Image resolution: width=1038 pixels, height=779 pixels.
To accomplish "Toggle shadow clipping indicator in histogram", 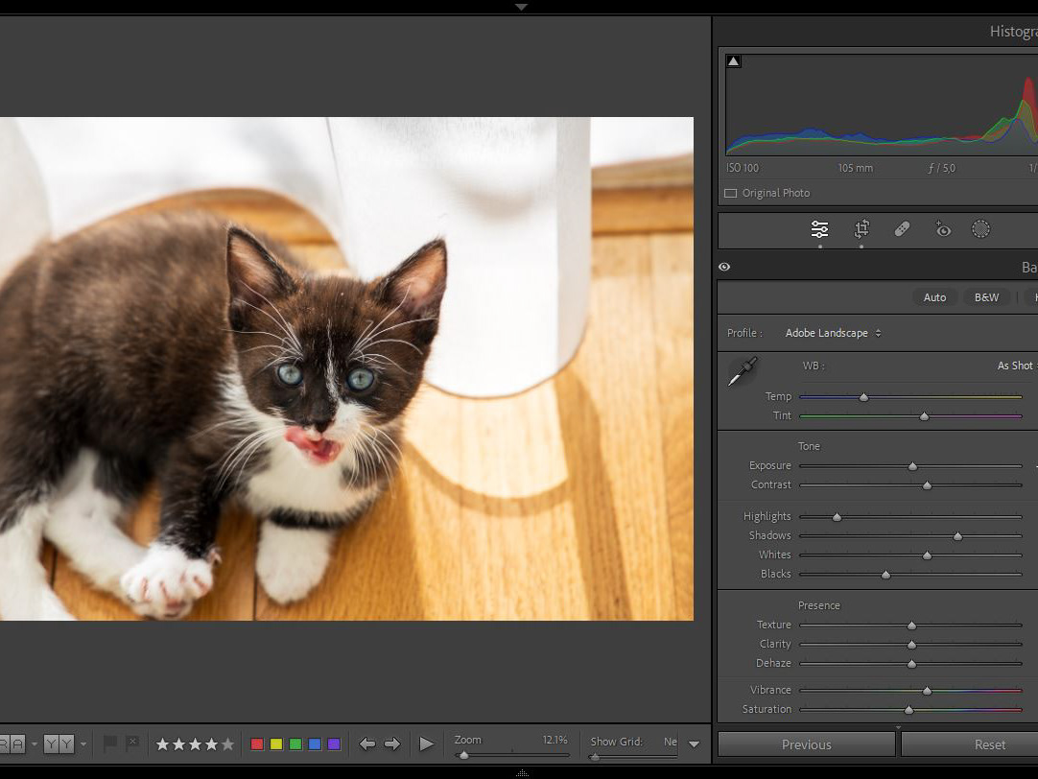I will point(734,61).
